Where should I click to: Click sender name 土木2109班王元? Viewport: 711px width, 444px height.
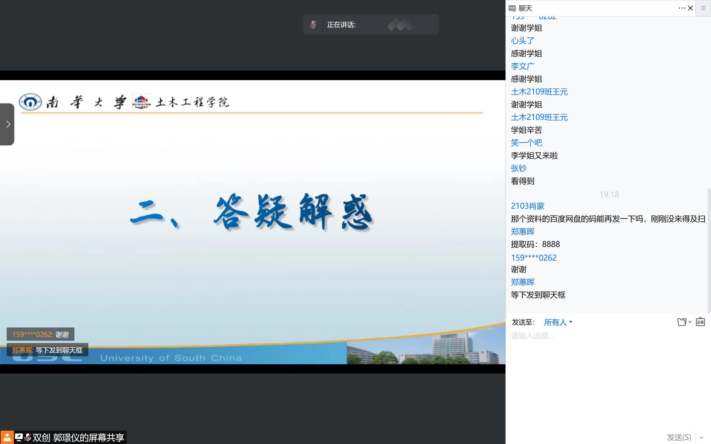tap(539, 92)
